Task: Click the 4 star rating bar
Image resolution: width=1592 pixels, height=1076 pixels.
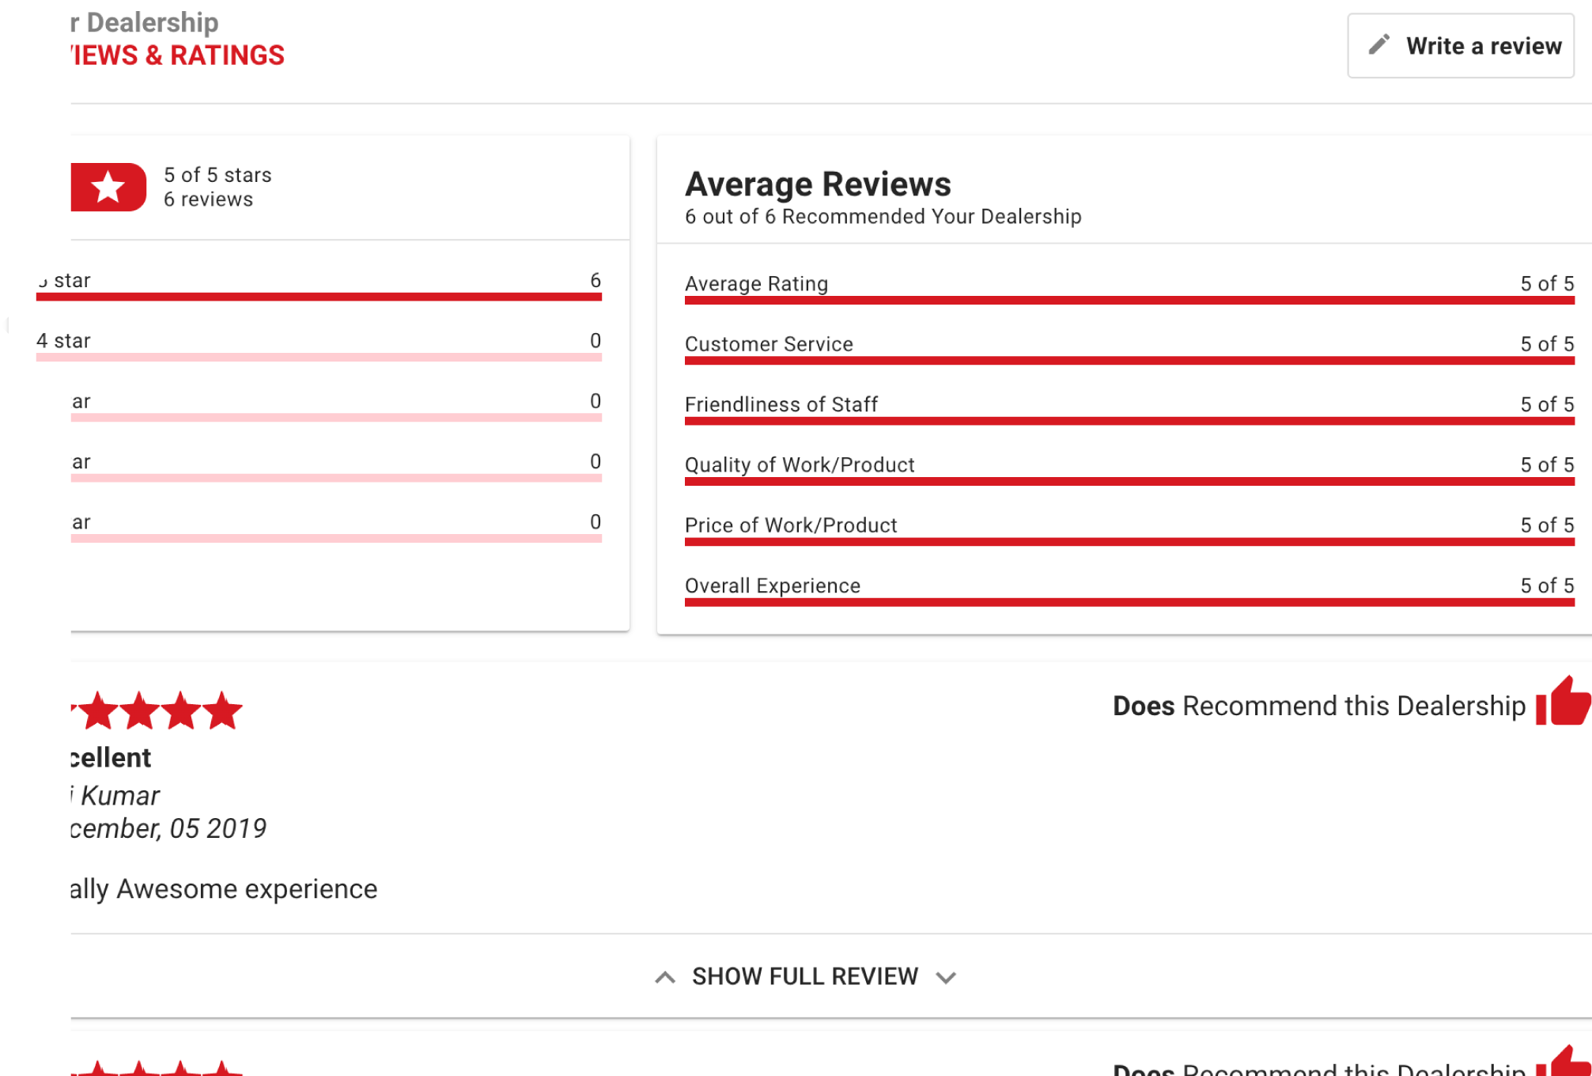Action: [319, 357]
